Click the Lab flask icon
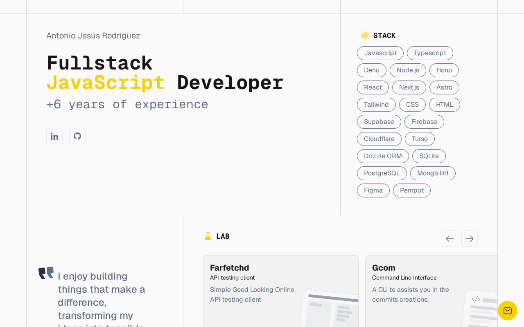 [208, 236]
